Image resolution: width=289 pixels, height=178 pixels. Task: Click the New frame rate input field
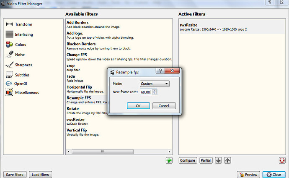tap(146, 92)
